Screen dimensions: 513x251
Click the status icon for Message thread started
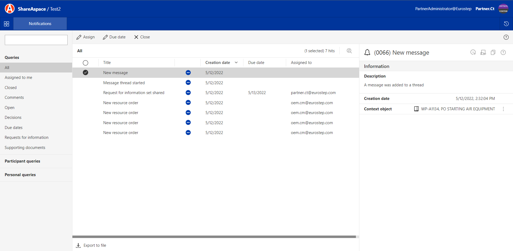coord(188,83)
